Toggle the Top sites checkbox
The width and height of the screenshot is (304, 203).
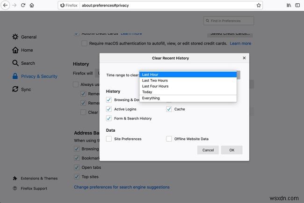click(x=77, y=177)
